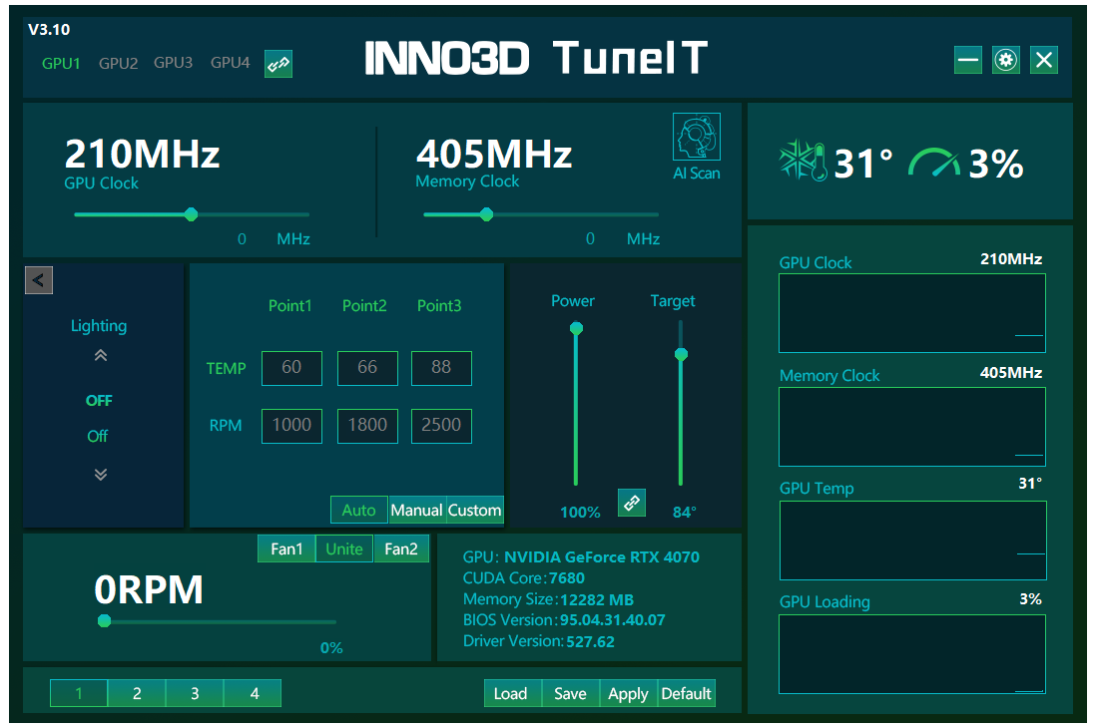Click the Point3 TEMP field 88
This screenshot has width=1096, height=728.
[441, 368]
